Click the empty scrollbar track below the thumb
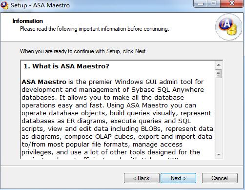 (219, 114)
